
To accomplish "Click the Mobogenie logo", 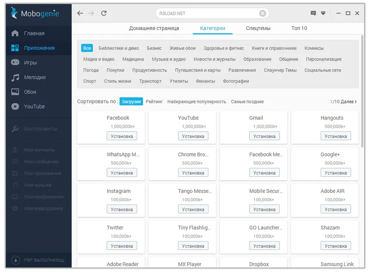I will click(35, 13).
